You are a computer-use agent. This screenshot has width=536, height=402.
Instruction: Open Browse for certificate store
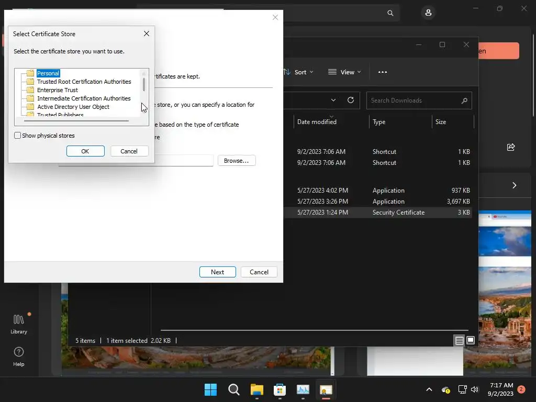[237, 161]
